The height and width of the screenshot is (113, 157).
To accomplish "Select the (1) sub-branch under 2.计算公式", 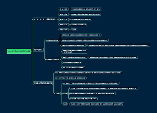I will pyautogui.click(x=52, y=40).
